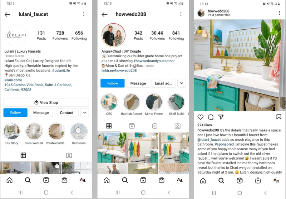Screen dimensions: 286x199
Task: Open Shop bag icon in howwedo208 bottom bar
Action: coord(162,180)
